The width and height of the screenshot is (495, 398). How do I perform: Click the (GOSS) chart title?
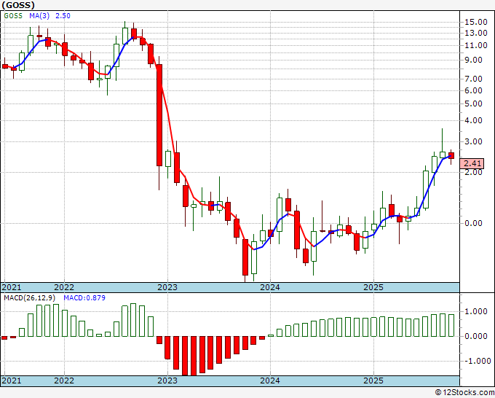[x=17, y=5]
